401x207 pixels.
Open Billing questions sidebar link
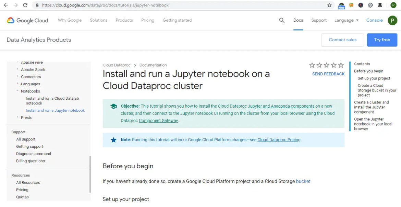pyautogui.click(x=31, y=161)
